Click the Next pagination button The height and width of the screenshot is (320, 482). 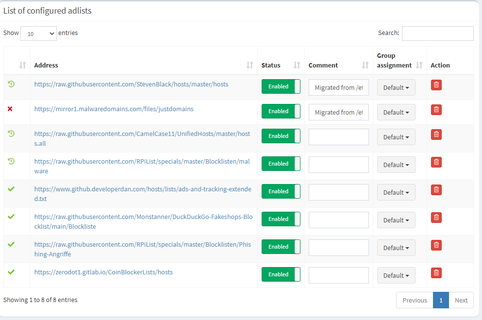(461, 300)
